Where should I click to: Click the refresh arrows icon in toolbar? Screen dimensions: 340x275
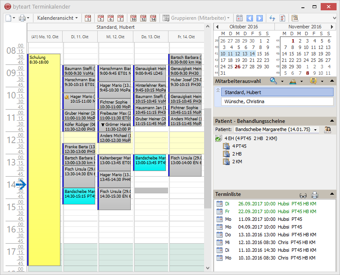pyautogui.click(x=272, y=18)
